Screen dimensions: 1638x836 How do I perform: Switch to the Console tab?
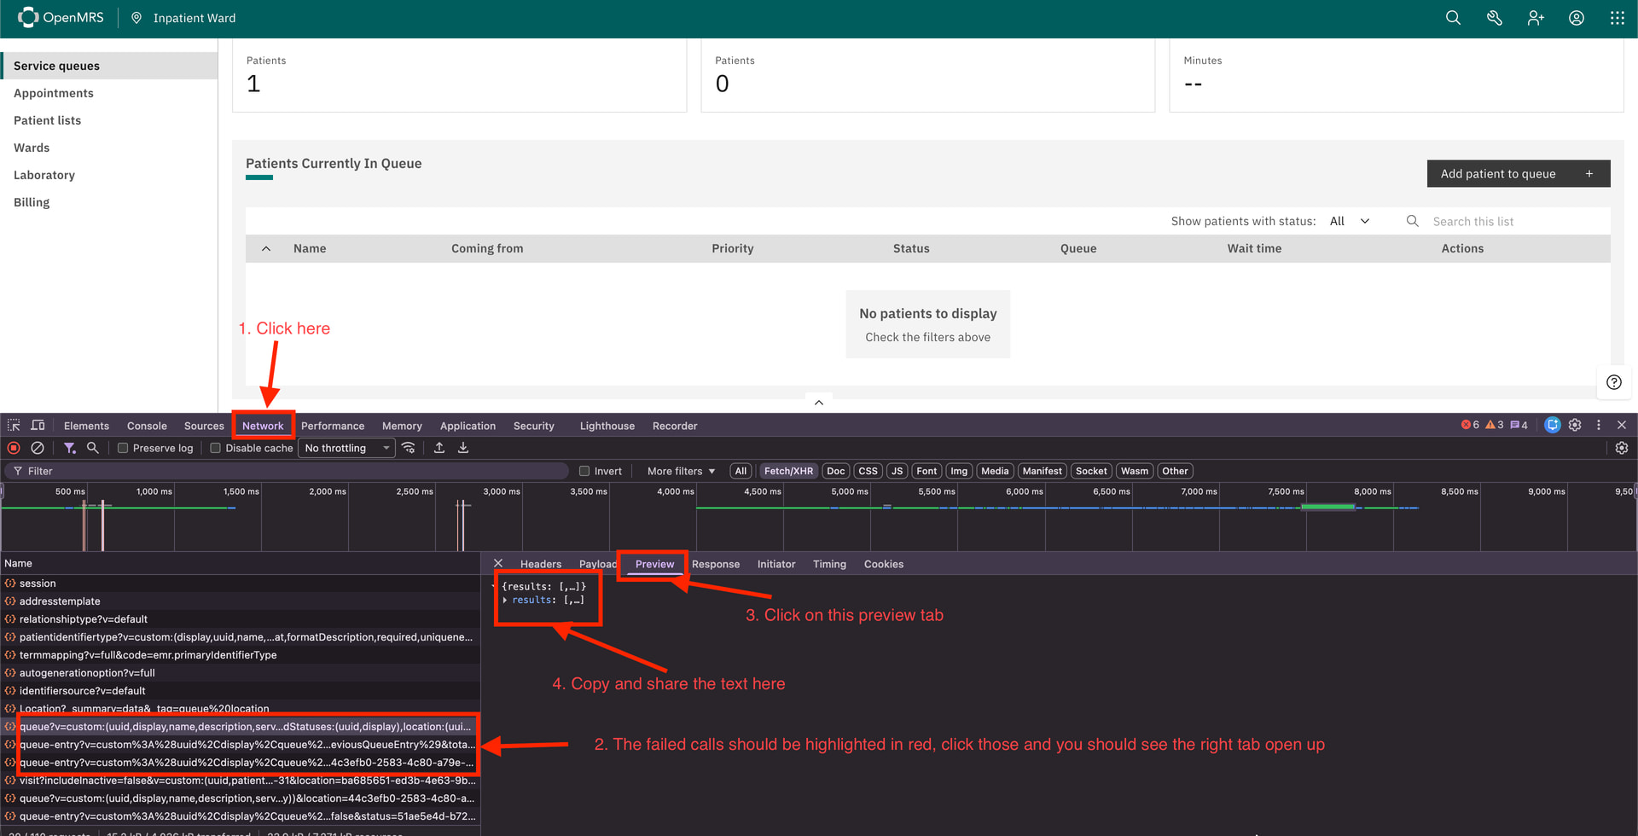click(x=147, y=426)
